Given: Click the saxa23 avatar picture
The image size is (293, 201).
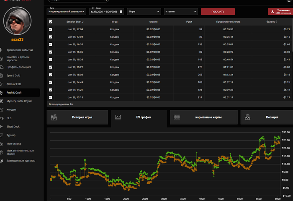Looking at the screenshot, I should tap(17, 21).
